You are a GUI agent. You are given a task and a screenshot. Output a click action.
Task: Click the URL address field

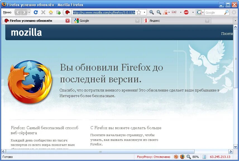point(104,13)
